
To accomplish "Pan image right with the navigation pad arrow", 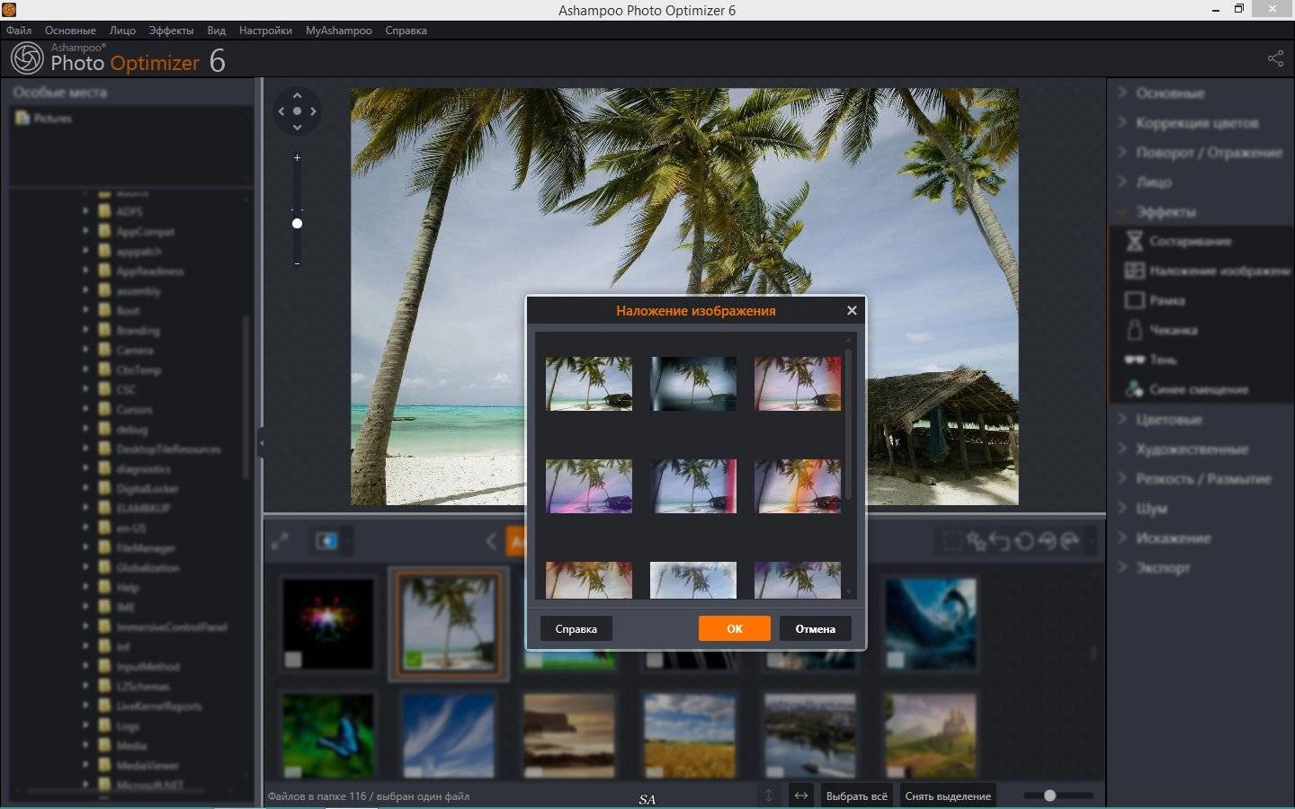I will click(x=313, y=111).
